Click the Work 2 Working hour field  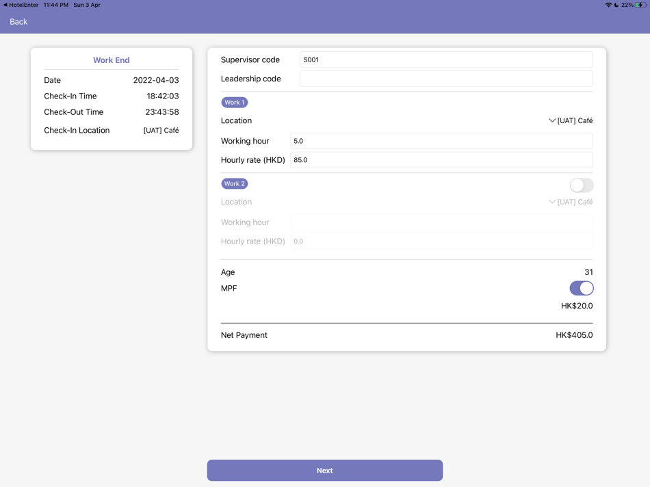(441, 222)
